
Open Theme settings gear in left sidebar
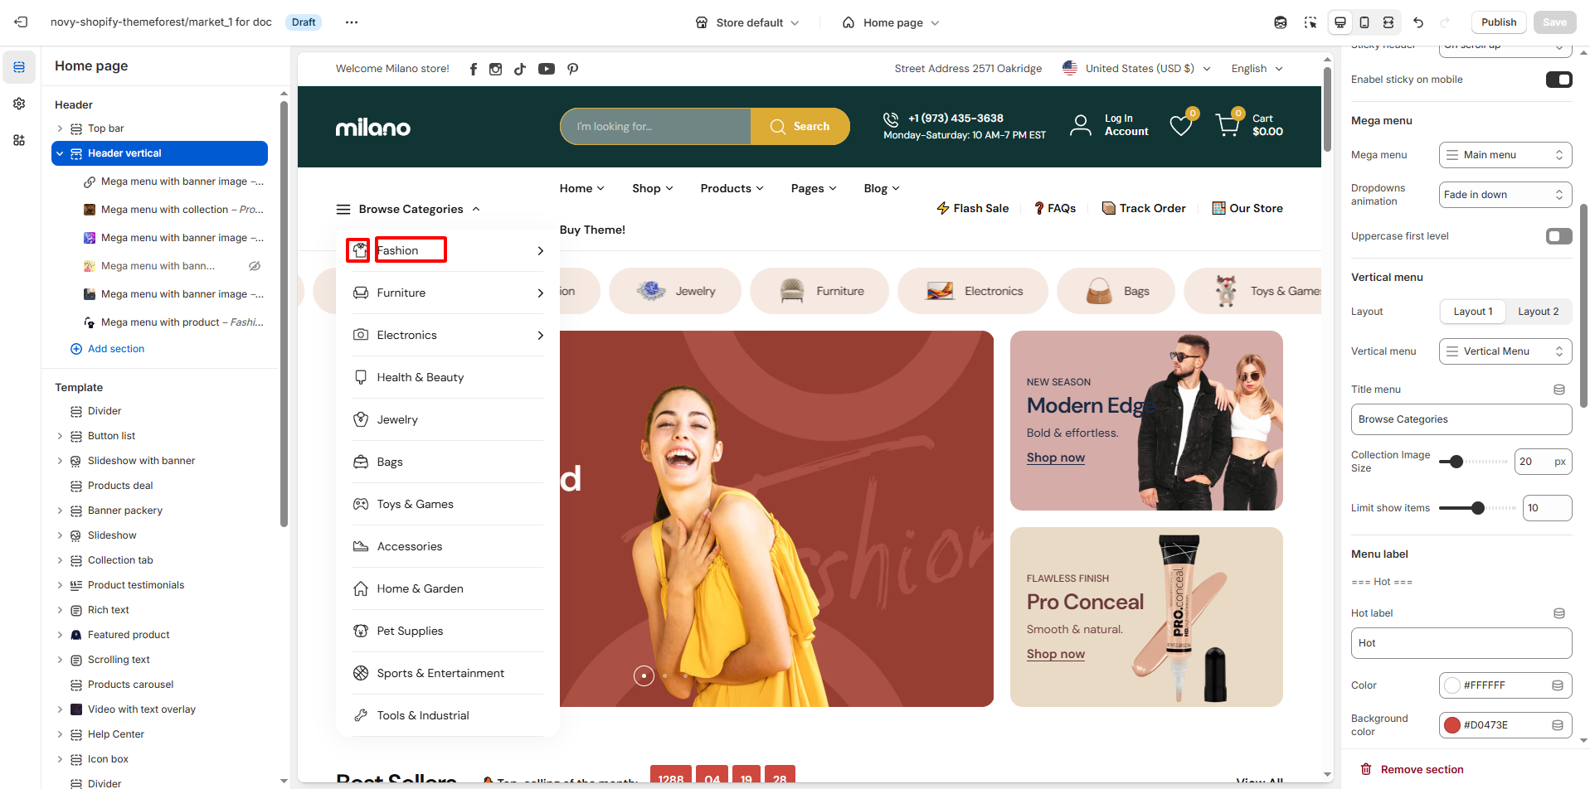(19, 104)
